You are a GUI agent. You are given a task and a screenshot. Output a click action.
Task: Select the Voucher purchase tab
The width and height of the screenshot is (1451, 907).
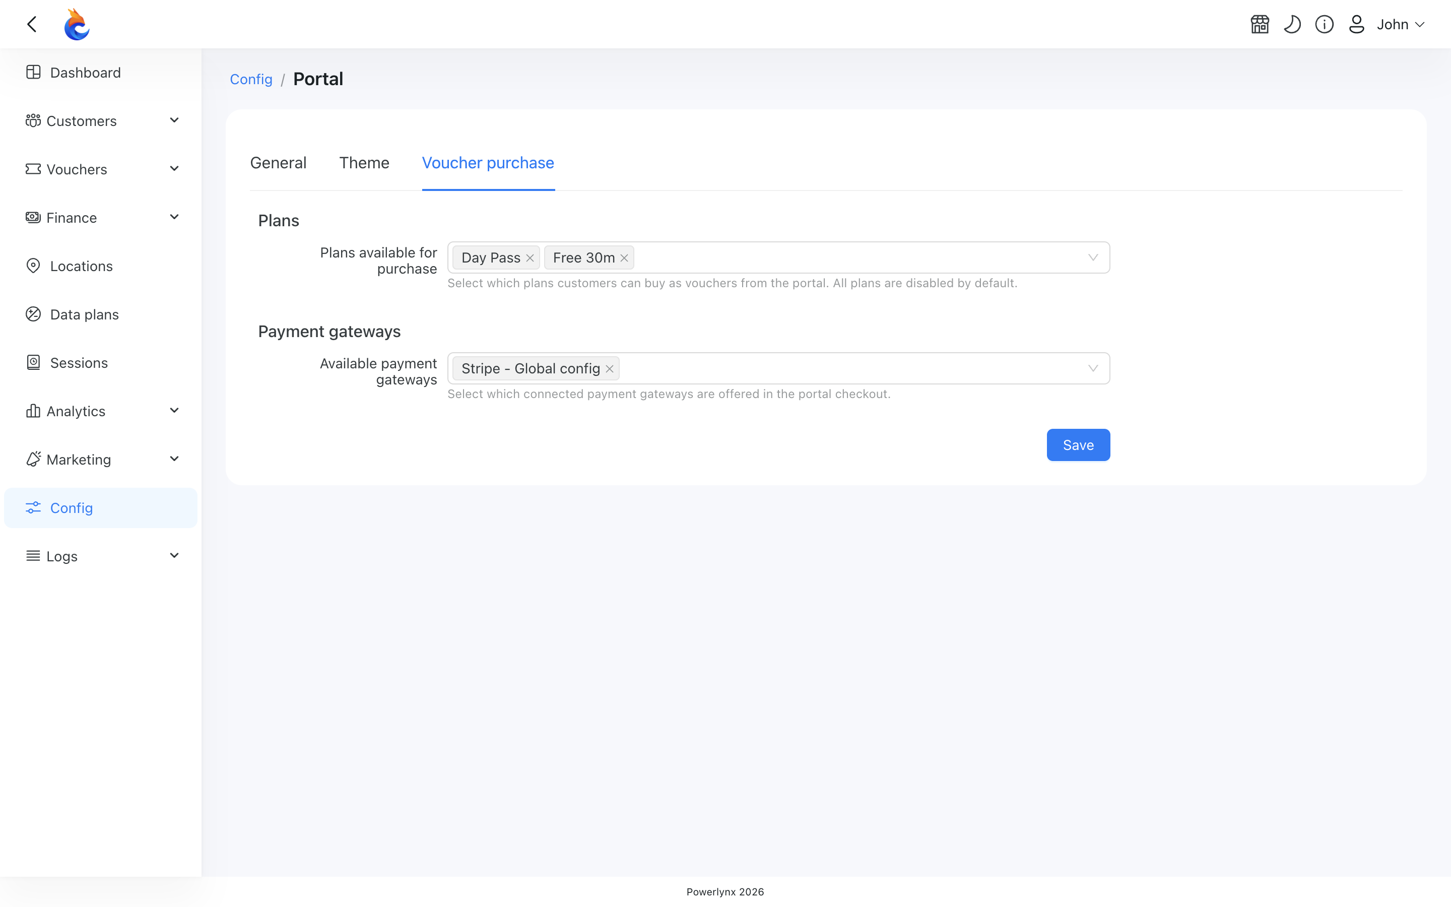488,163
